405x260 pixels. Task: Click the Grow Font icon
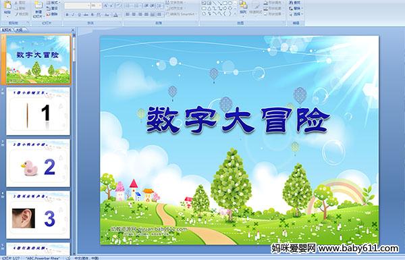click(106, 5)
